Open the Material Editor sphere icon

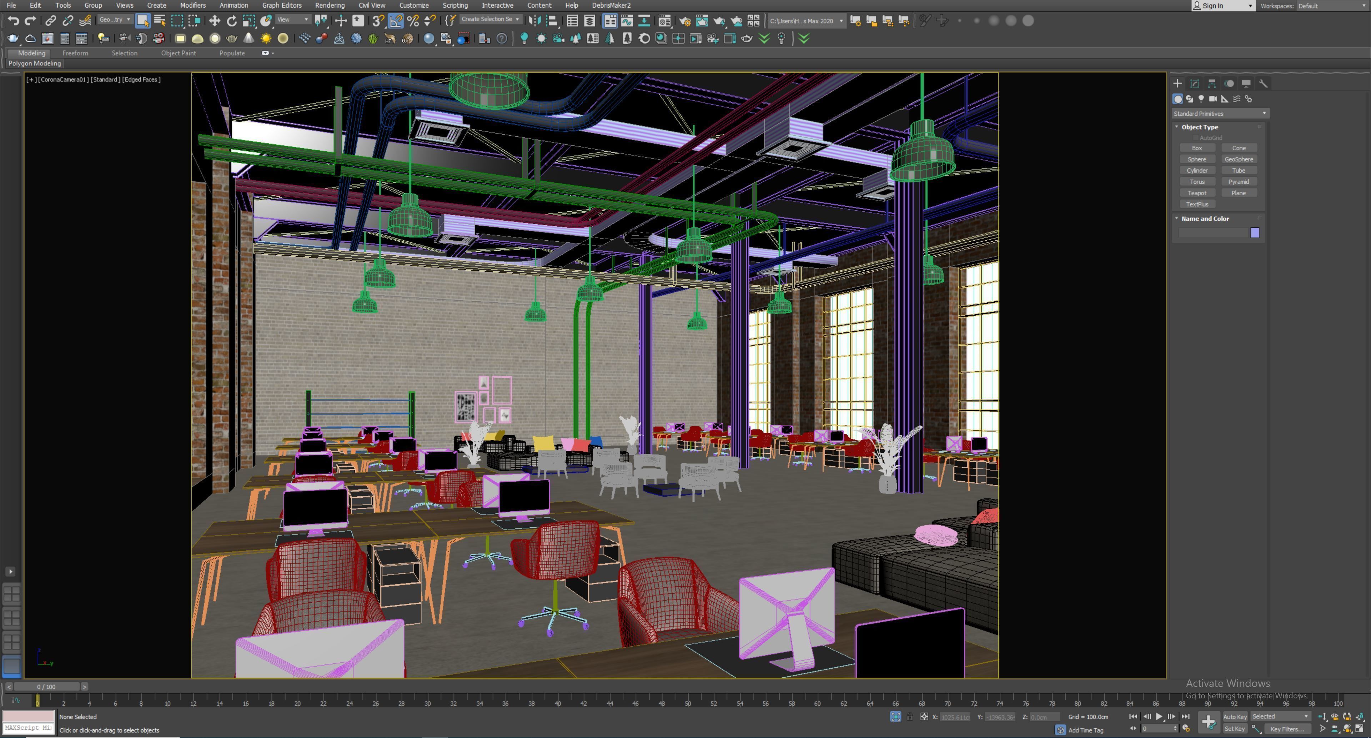(x=664, y=21)
